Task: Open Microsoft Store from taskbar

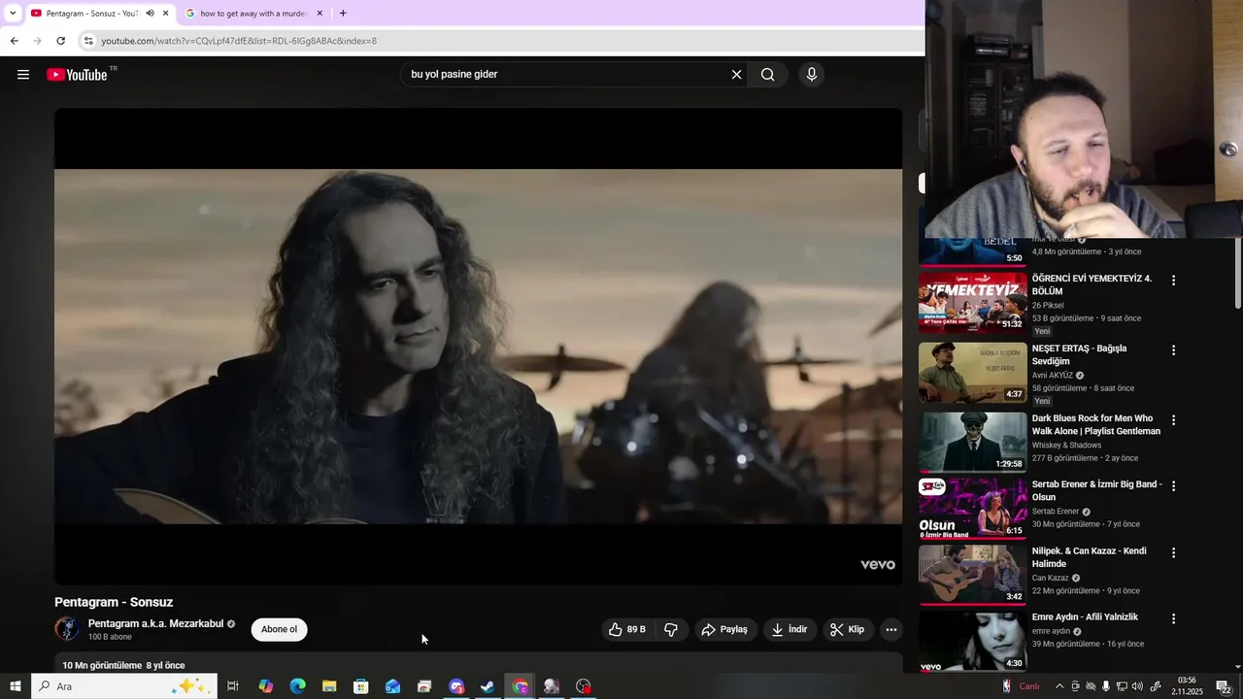Action: pyautogui.click(x=360, y=686)
